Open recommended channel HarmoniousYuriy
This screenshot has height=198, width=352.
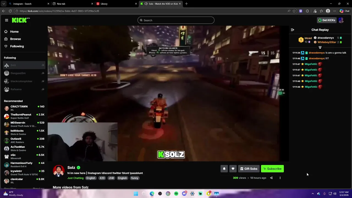click(x=24, y=164)
